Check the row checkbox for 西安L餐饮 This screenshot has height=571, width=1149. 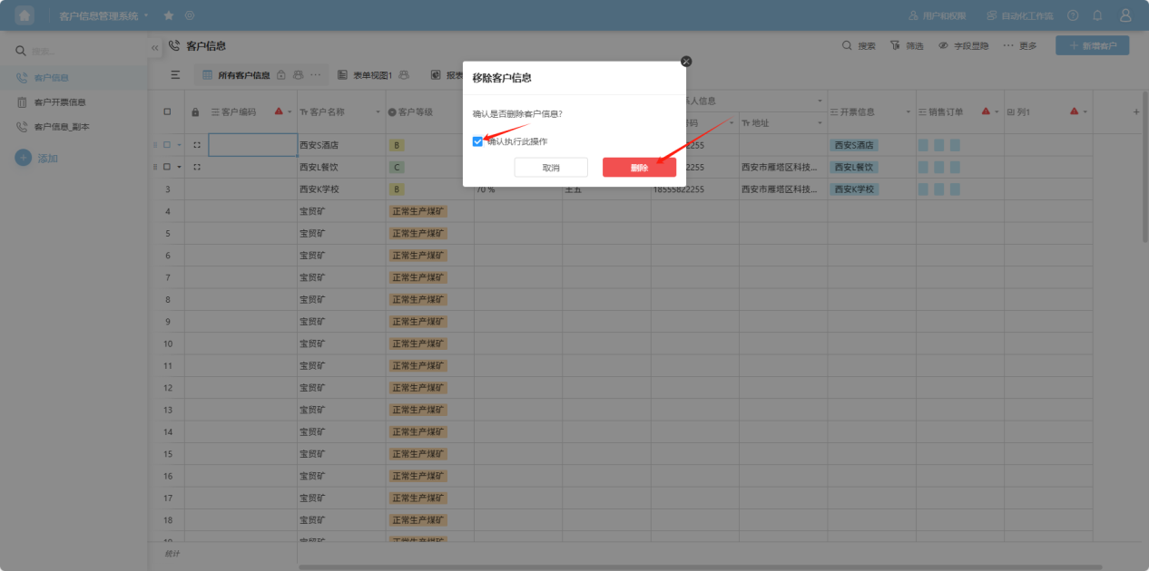167,168
